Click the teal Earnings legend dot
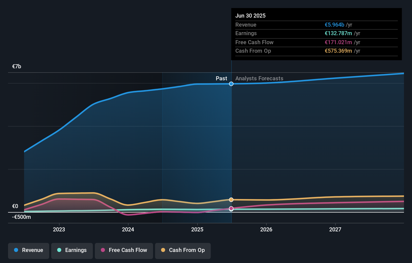This screenshot has width=412, height=263. point(59,250)
